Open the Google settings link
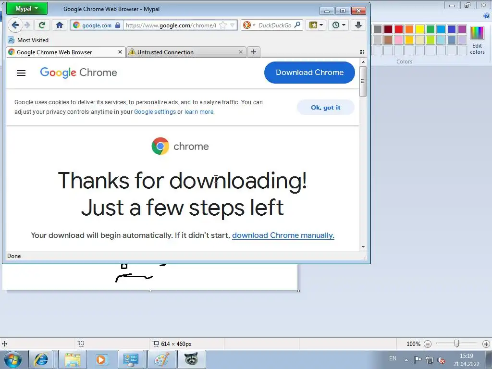492x369 pixels. pos(155,112)
